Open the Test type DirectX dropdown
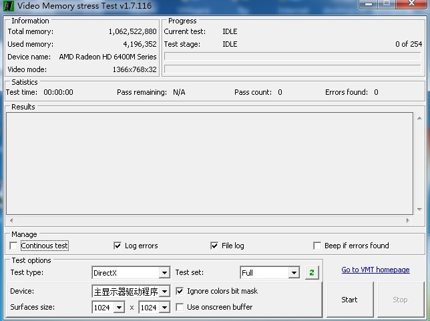 click(164, 273)
